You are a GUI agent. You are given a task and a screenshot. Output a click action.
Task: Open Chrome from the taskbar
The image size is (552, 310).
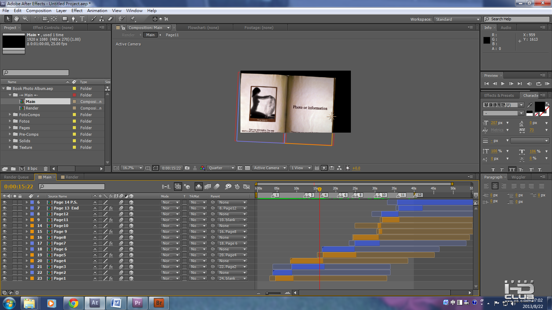pyautogui.click(x=73, y=303)
